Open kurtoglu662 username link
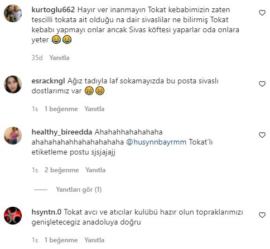270x249 pixels. (53, 10)
